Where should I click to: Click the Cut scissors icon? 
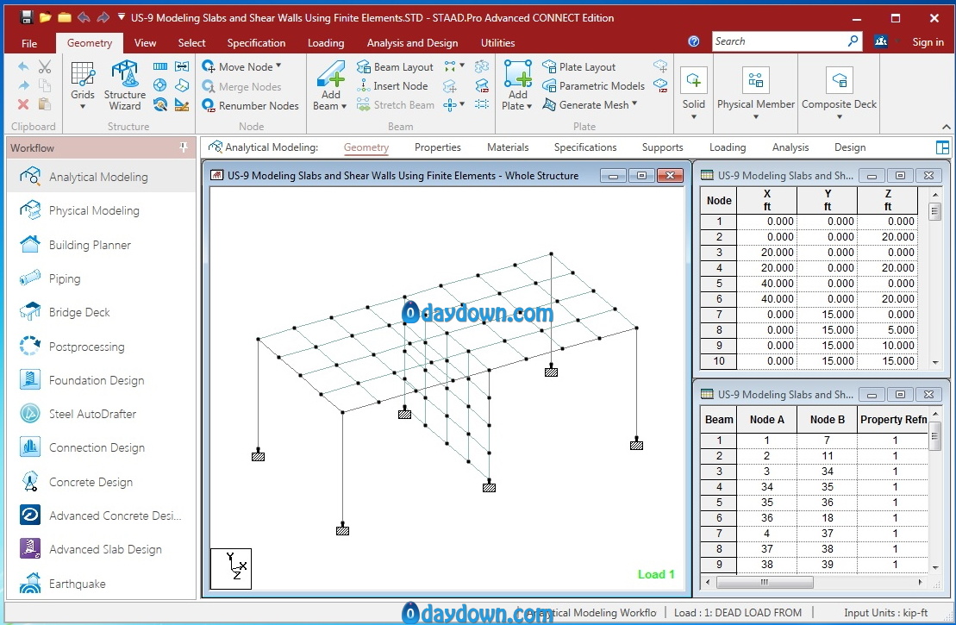click(x=45, y=66)
